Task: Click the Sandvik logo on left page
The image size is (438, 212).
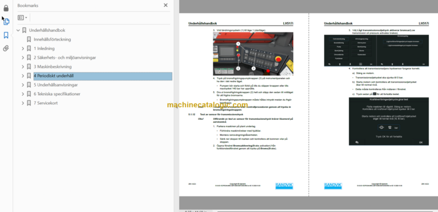Action: coord(284,186)
